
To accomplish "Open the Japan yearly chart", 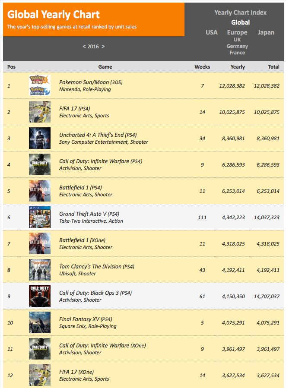I will coord(266,32).
